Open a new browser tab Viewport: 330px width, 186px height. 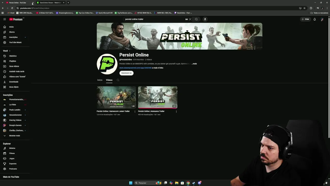[x=68, y=3]
